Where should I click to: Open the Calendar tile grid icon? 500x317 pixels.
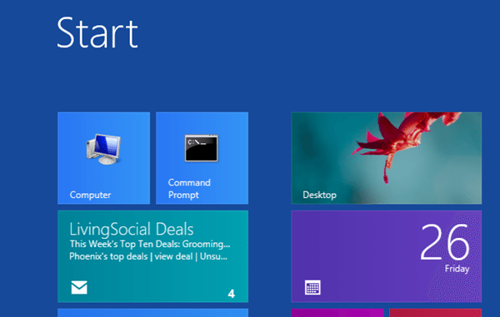(312, 287)
